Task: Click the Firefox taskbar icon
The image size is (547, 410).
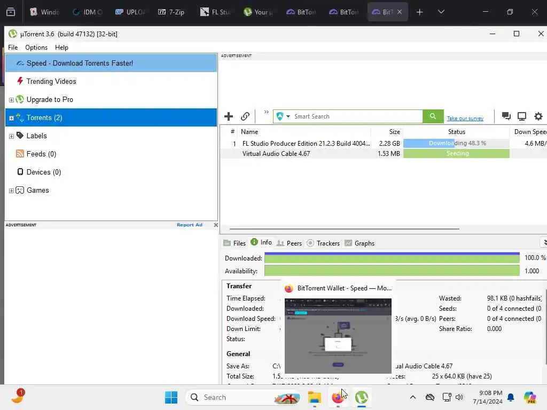Action: (338, 397)
